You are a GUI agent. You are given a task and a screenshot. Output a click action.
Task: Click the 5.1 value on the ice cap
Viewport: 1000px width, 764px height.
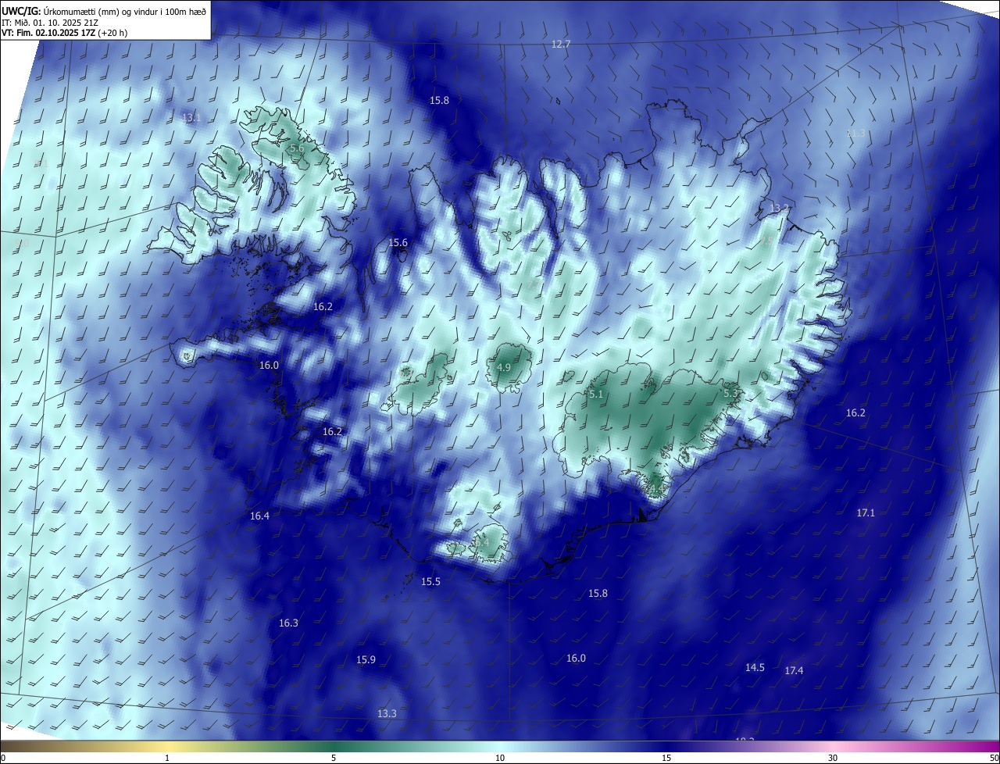[x=596, y=394]
